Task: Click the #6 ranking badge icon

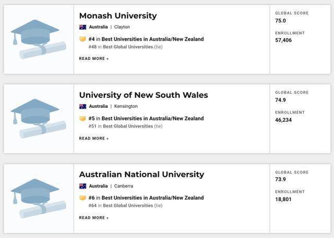Action: pos(82,198)
